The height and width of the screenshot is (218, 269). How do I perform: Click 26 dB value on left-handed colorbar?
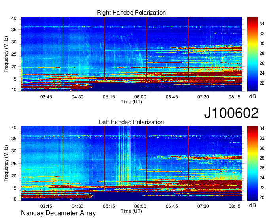(x=262, y=168)
